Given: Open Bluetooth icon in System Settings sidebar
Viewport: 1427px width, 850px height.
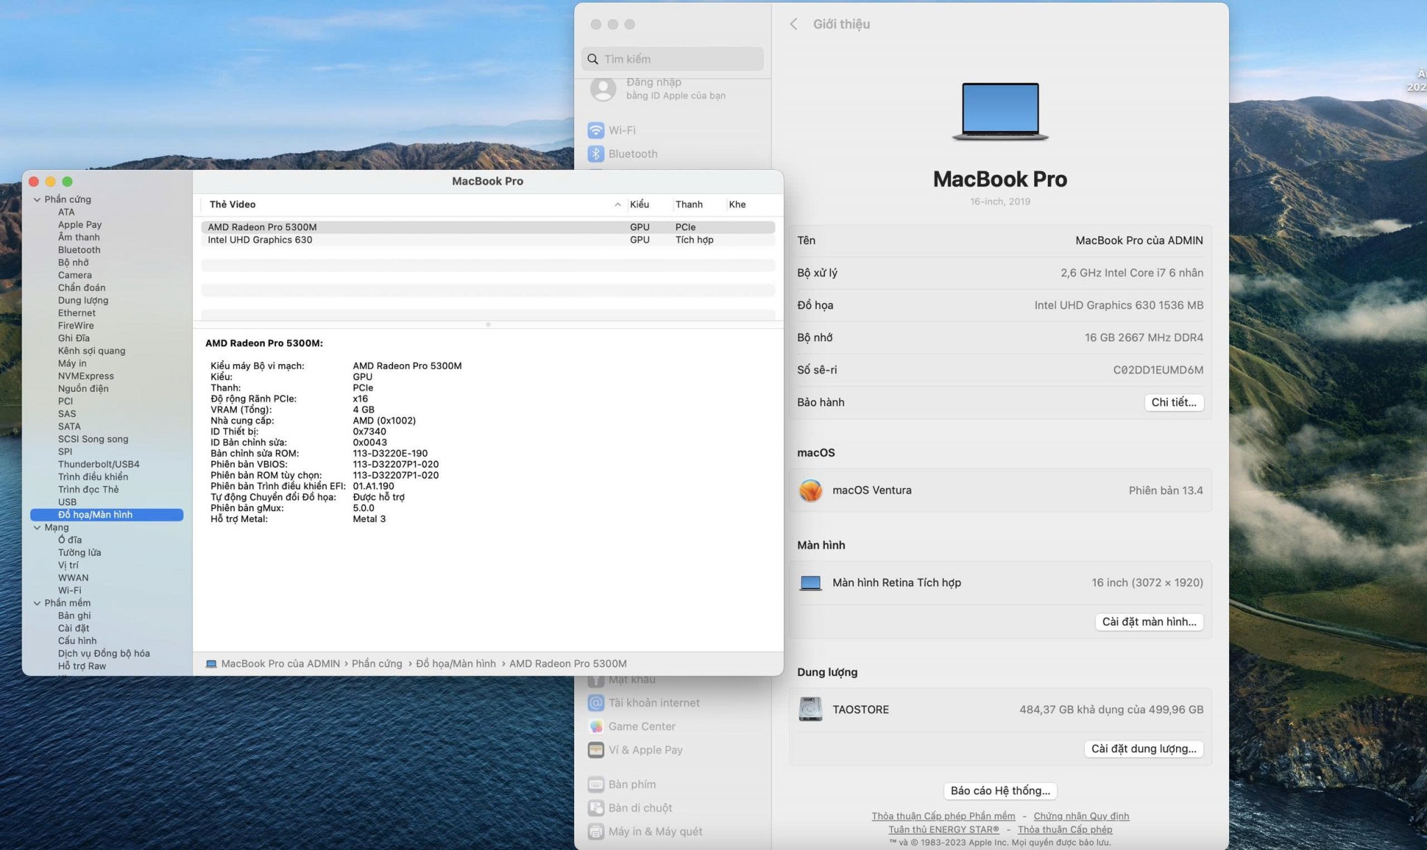Looking at the screenshot, I should point(596,154).
